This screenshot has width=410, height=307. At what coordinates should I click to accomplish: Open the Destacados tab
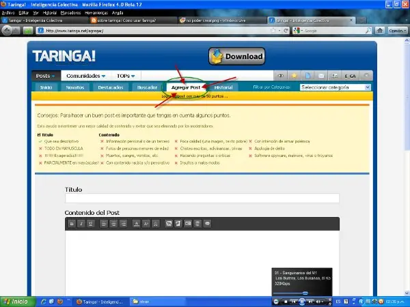[111, 87]
